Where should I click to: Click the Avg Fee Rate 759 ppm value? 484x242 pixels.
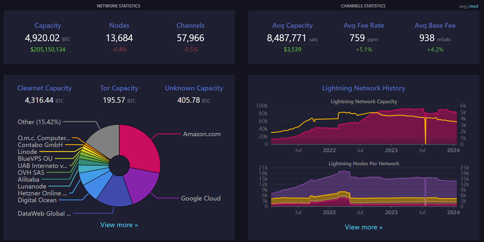coord(364,38)
